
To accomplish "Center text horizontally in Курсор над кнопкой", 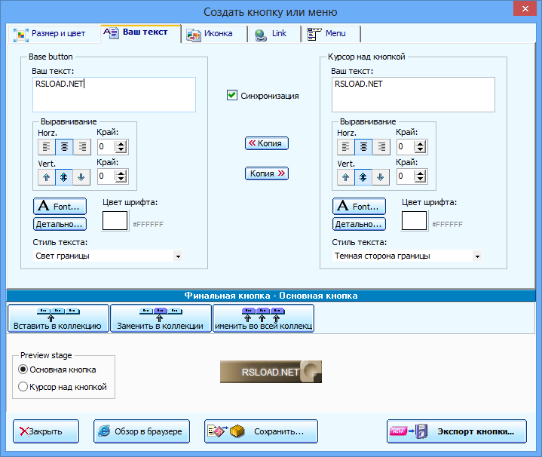I will tap(363, 147).
